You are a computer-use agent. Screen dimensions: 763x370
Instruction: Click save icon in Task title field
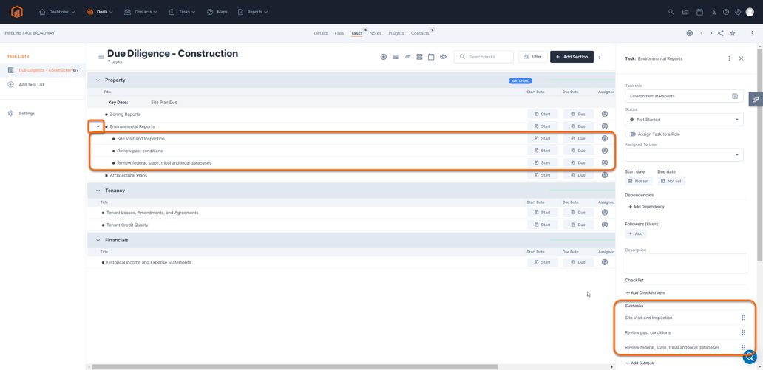735,96
